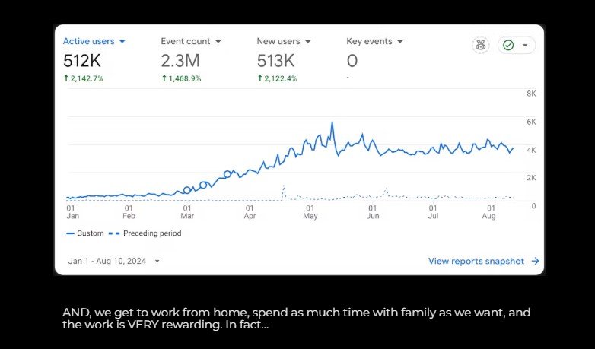Switch to the Event count metric tab
This screenshot has width=595, height=349.
tap(186, 41)
